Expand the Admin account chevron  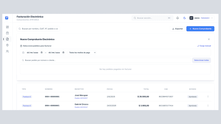pyautogui.click(x=212, y=18)
